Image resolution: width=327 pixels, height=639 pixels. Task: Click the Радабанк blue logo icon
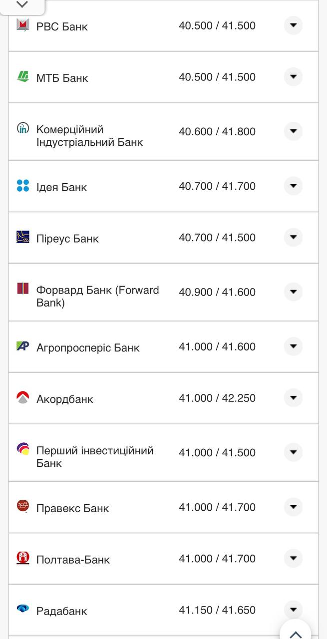click(23, 609)
